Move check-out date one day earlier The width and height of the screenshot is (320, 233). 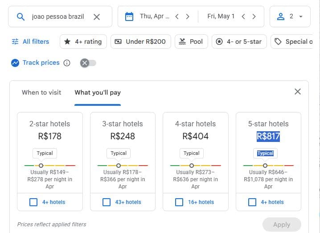click(x=243, y=17)
